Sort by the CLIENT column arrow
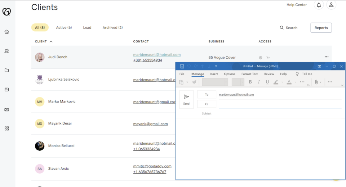 (51, 41)
